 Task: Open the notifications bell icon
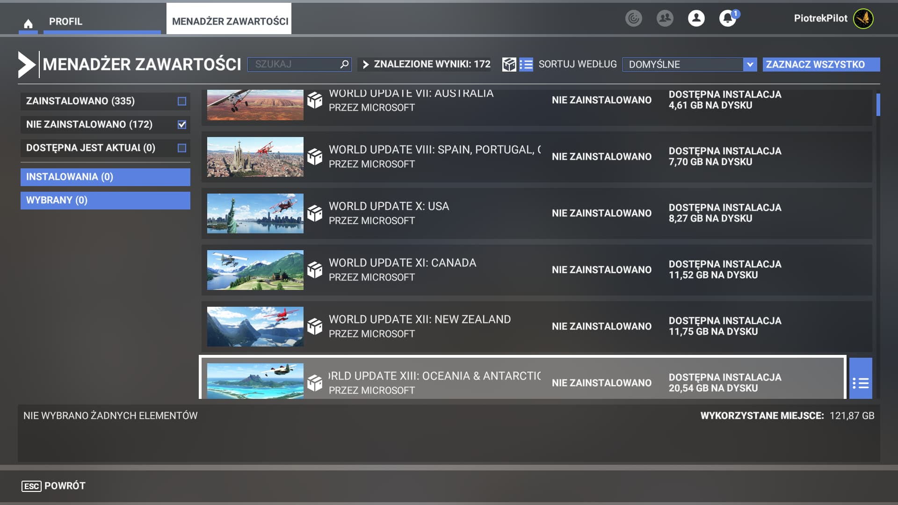tap(727, 18)
